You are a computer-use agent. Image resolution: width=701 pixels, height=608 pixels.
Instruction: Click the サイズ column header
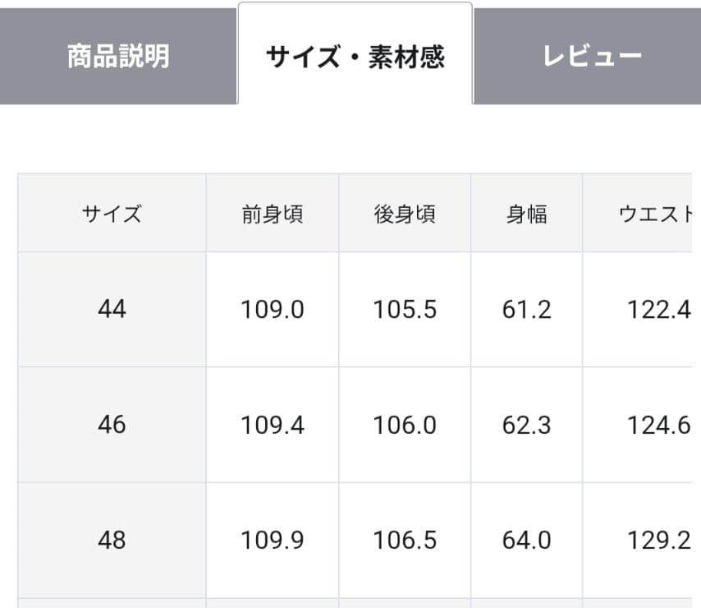[112, 214]
